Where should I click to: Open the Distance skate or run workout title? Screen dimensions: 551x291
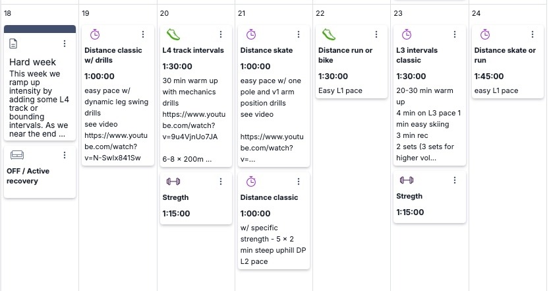click(505, 55)
